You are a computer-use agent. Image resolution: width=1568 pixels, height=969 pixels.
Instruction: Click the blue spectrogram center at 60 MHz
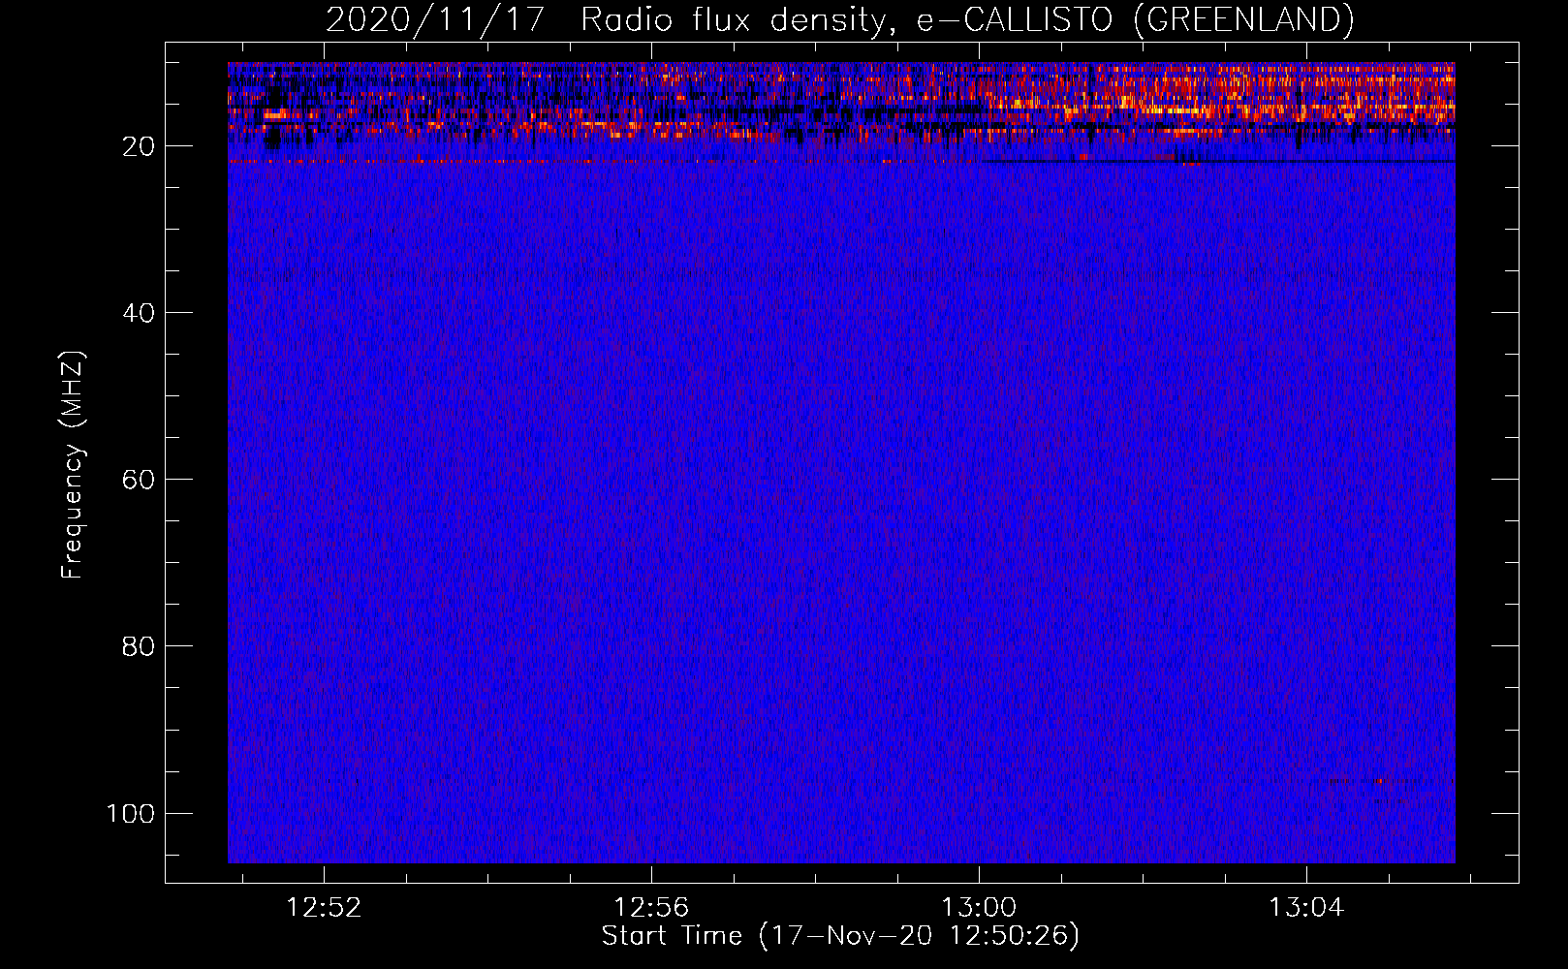(841, 480)
